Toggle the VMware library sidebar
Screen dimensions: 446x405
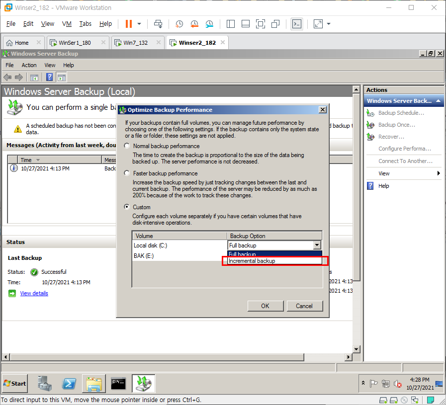pos(230,24)
